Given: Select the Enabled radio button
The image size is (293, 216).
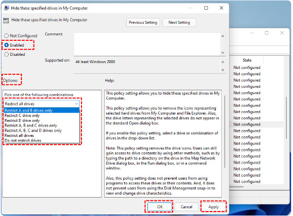Looking at the screenshot, I should point(6,45).
